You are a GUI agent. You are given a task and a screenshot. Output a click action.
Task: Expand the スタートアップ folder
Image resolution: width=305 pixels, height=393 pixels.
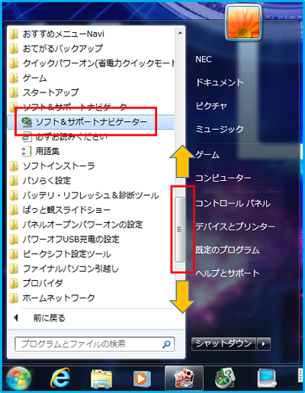click(44, 92)
